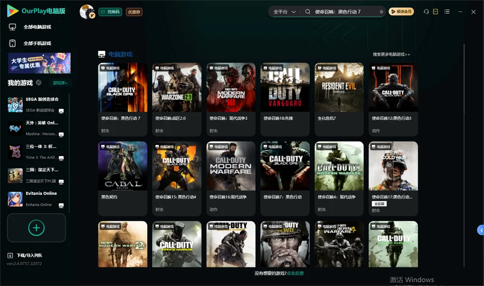
Task: Open the Call of Duty Vanguard cover
Action: tap(285, 87)
